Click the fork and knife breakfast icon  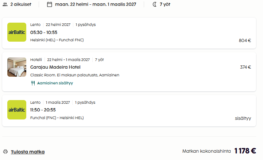point(33,83)
